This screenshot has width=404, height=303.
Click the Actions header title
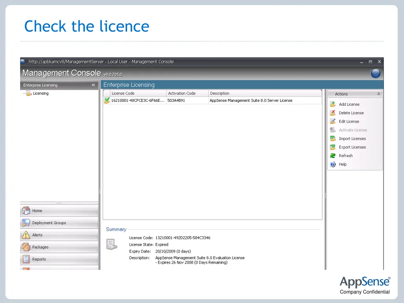coord(341,94)
